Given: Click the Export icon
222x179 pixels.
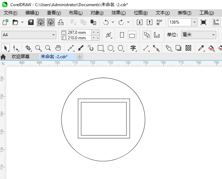Looking at the screenshot, I should (x=150, y=22).
